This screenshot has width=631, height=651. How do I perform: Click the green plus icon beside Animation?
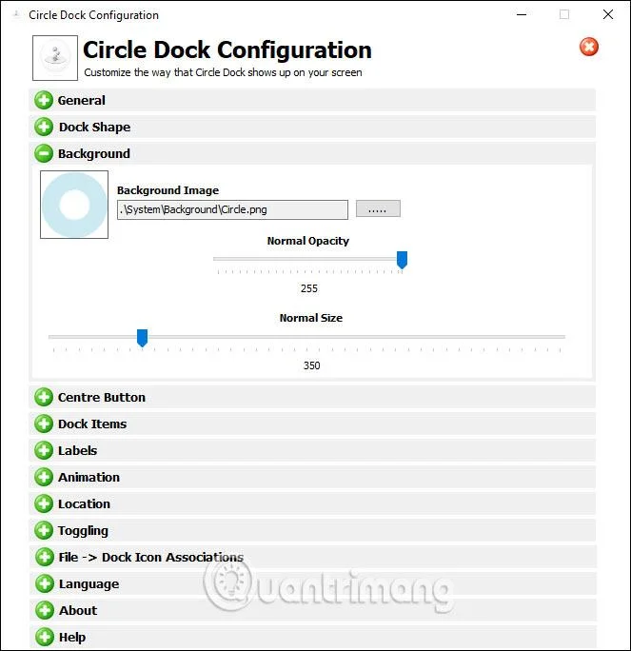click(x=44, y=477)
